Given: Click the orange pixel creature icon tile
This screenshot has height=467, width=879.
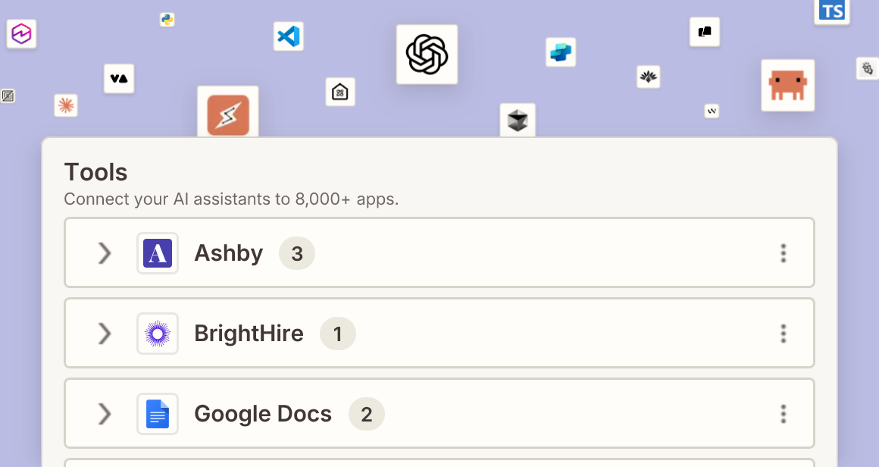Looking at the screenshot, I should point(787,85).
